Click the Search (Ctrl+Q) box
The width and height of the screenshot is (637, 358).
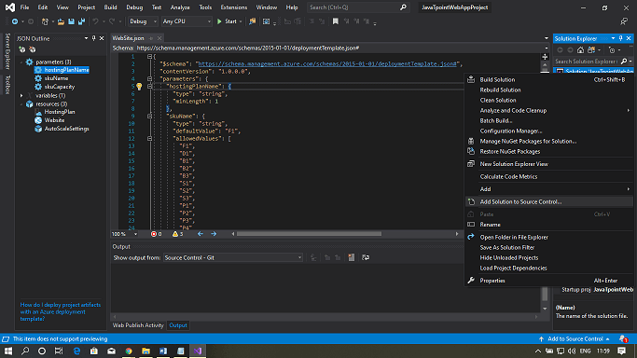point(357,7)
